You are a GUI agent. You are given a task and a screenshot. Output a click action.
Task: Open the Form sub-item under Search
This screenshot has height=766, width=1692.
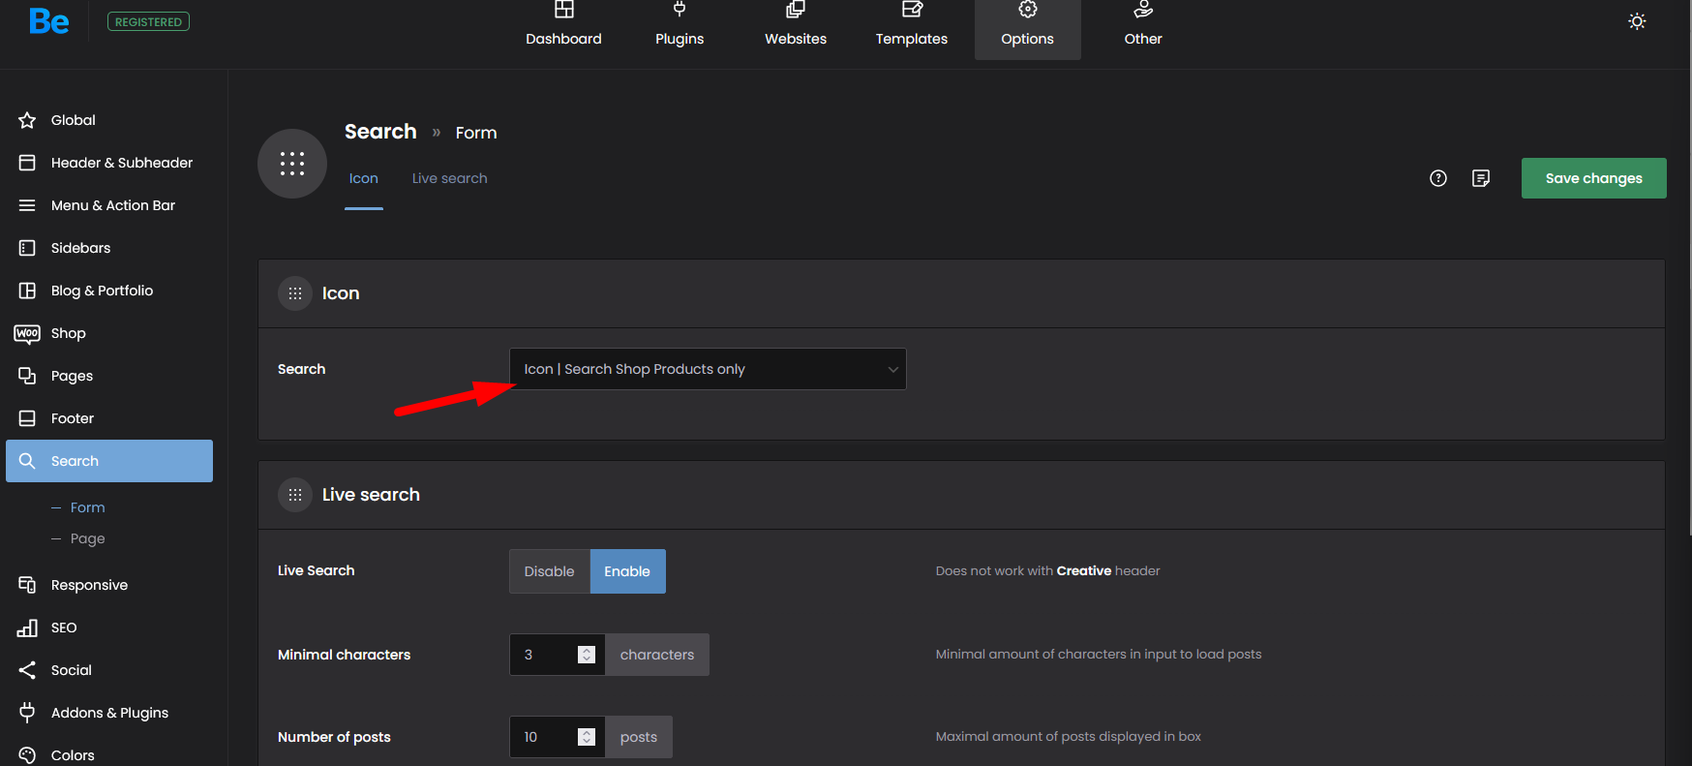(87, 507)
